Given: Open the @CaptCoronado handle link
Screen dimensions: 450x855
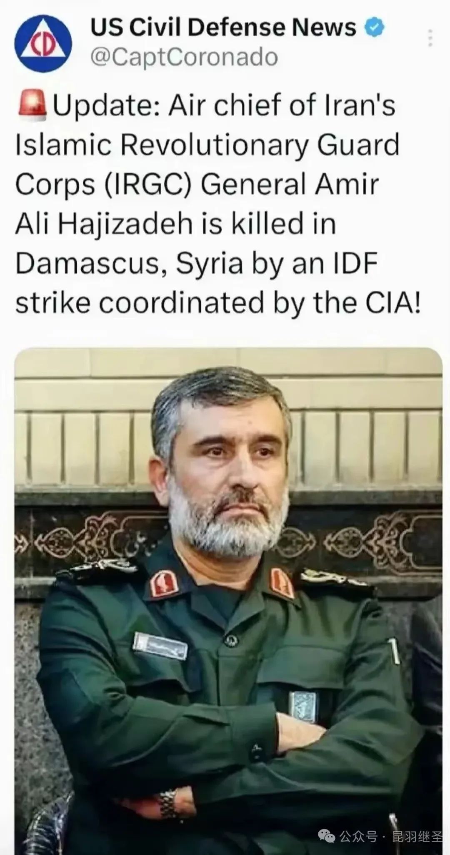Looking at the screenshot, I should click(184, 57).
